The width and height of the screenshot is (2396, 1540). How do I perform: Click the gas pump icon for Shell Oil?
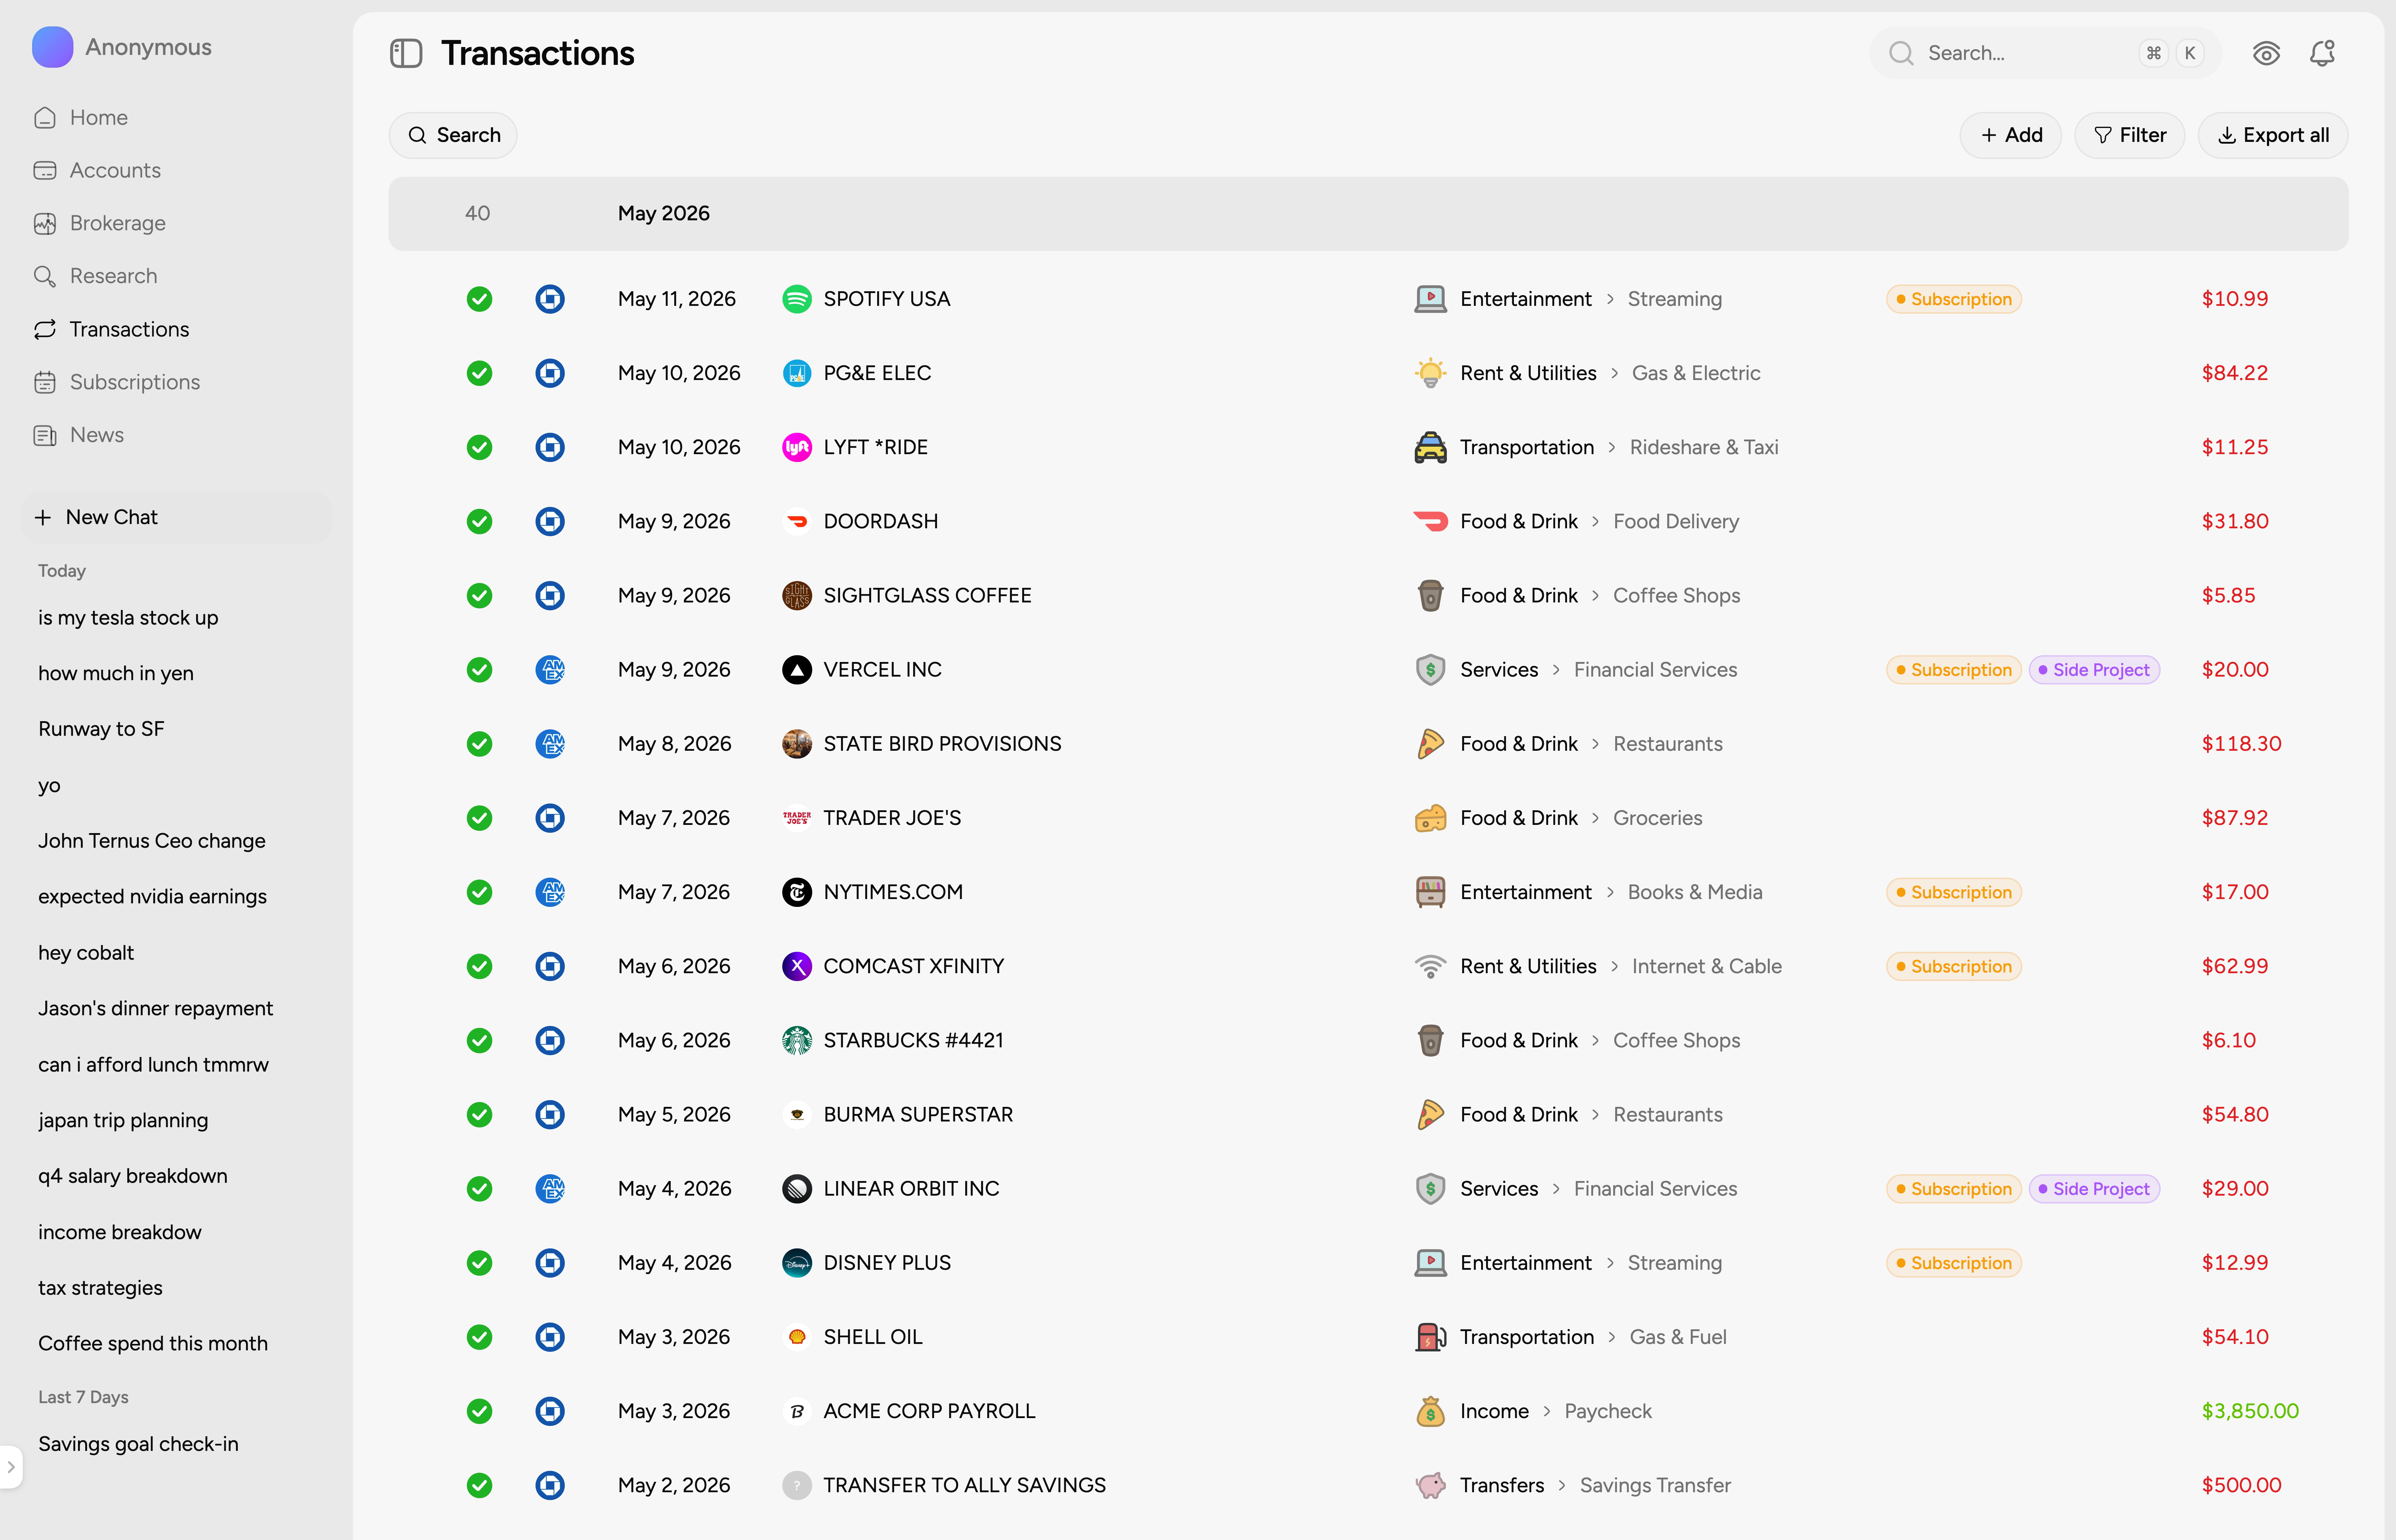[x=1430, y=1337]
